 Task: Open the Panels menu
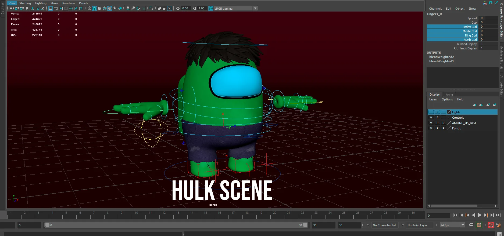[83, 3]
